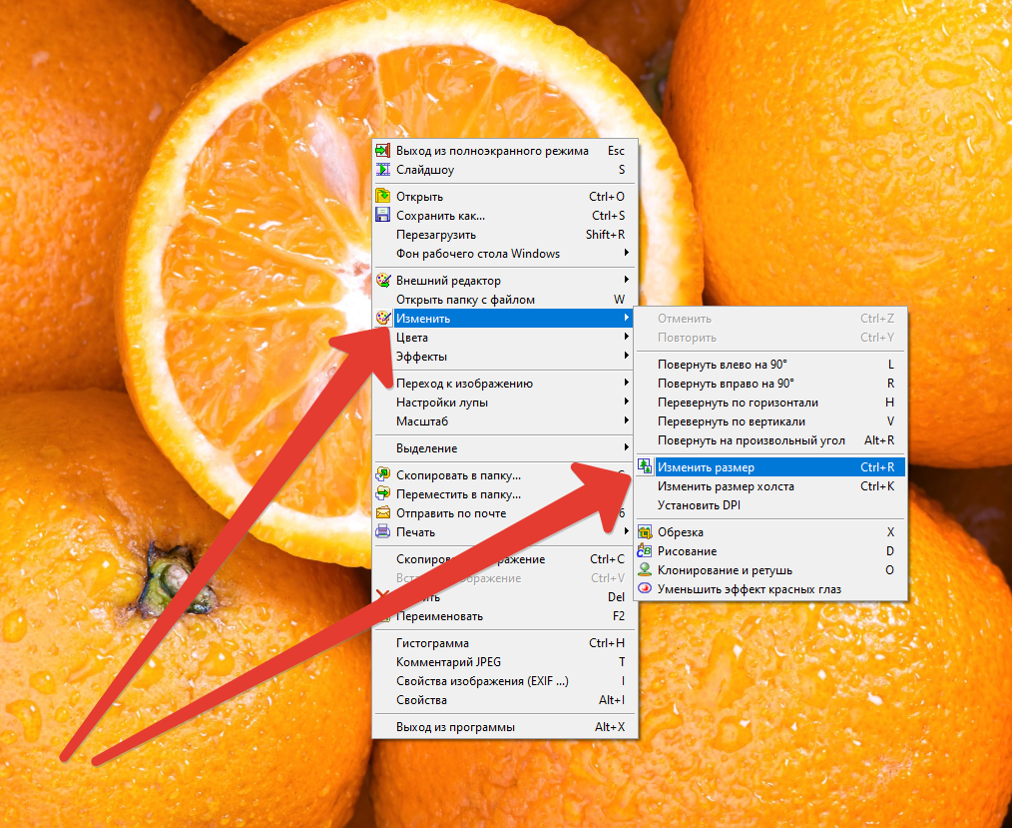Select Перевернуть по вертикали

click(x=770, y=421)
